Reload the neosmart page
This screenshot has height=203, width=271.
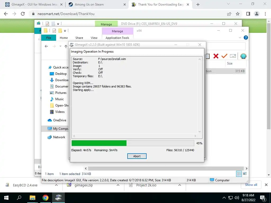23,14
